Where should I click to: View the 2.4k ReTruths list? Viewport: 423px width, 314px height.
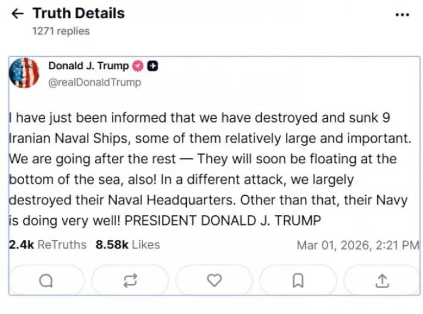(48, 245)
